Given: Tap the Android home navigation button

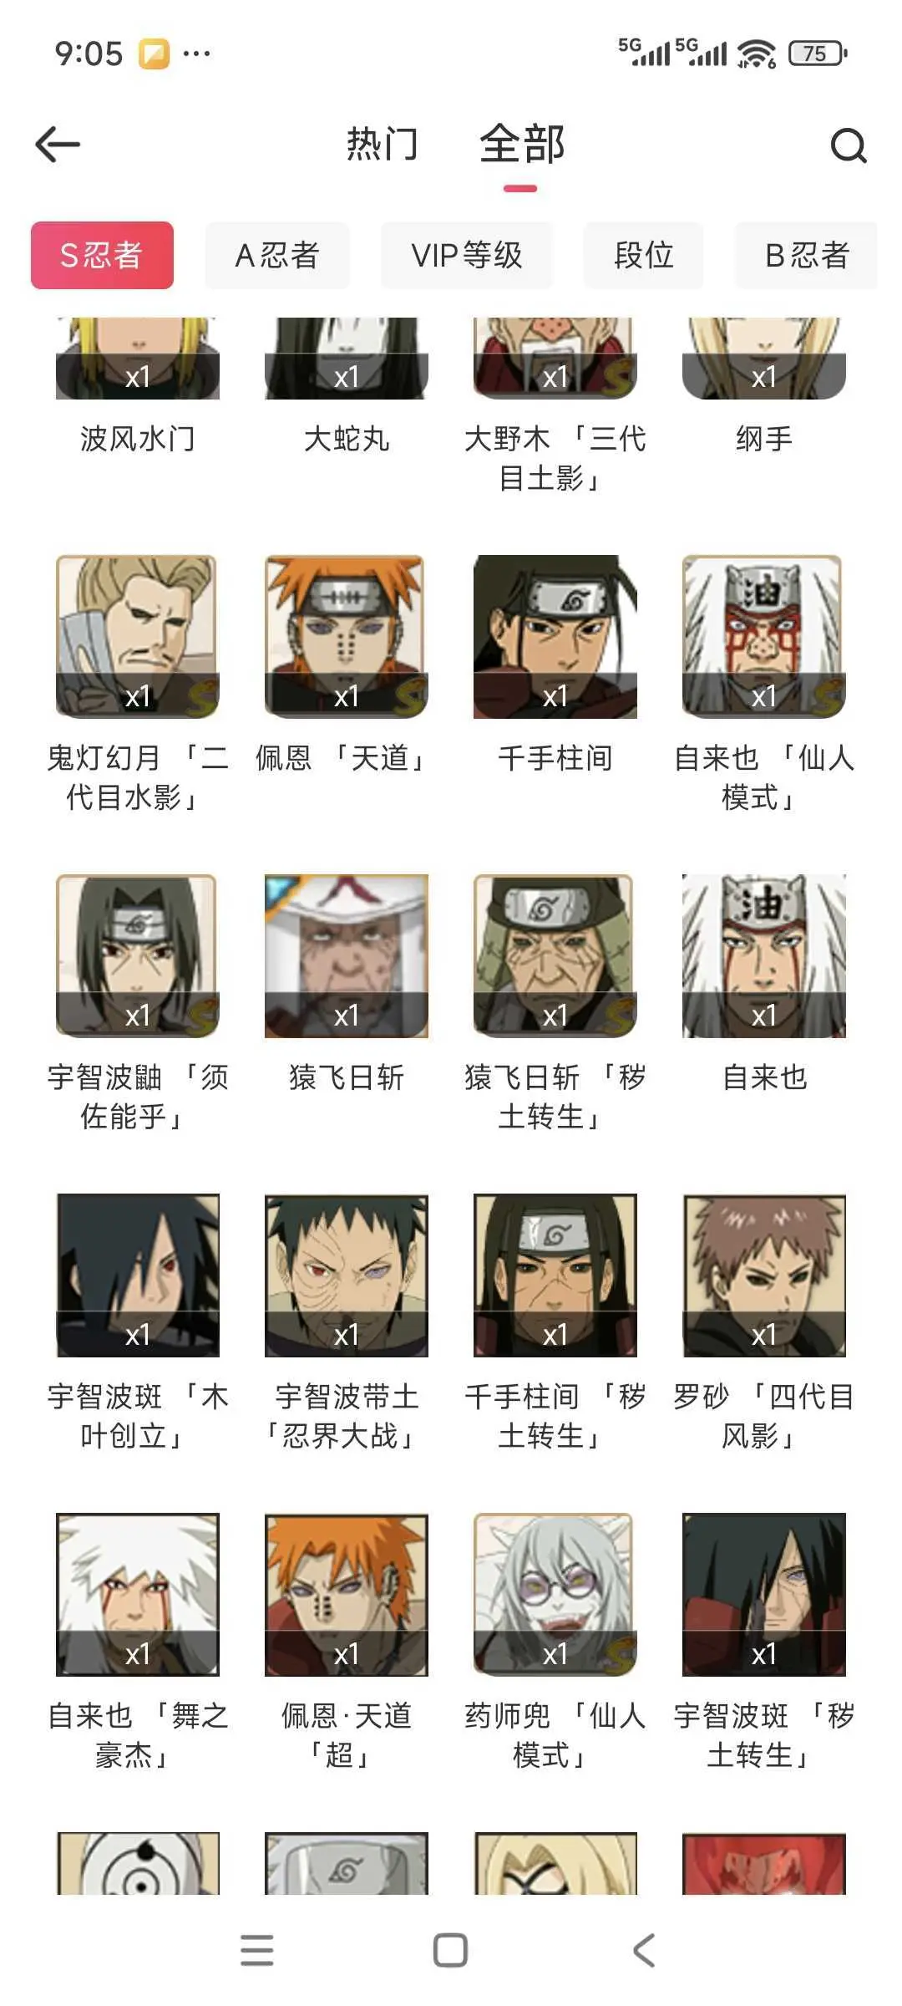Looking at the screenshot, I should (450, 1950).
